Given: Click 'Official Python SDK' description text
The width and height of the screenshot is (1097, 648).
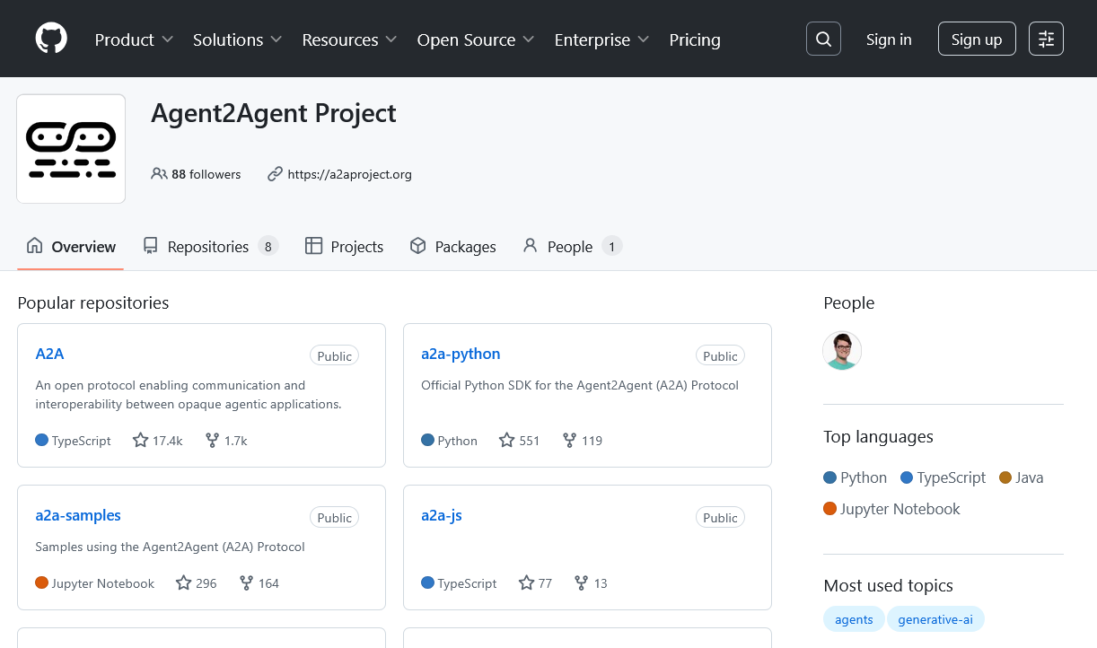Looking at the screenshot, I should point(580,385).
